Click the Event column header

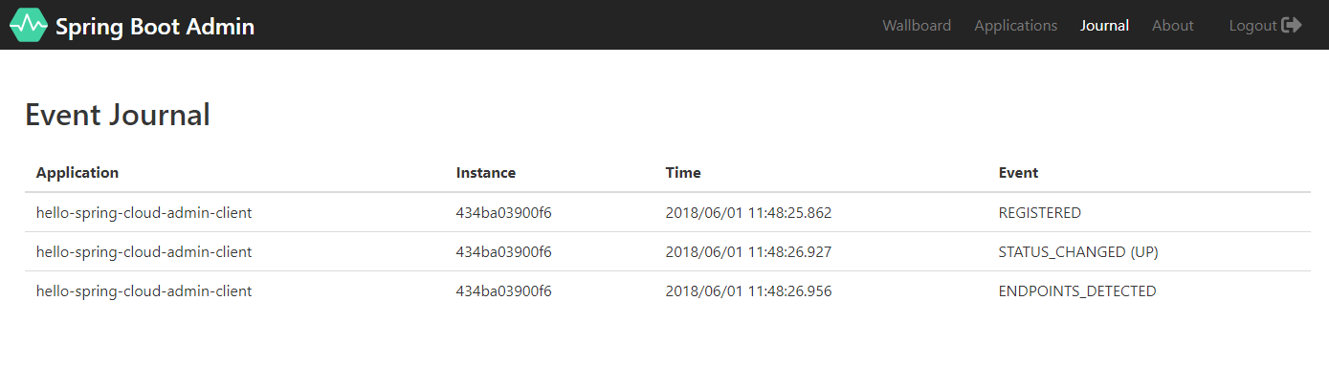1018,173
